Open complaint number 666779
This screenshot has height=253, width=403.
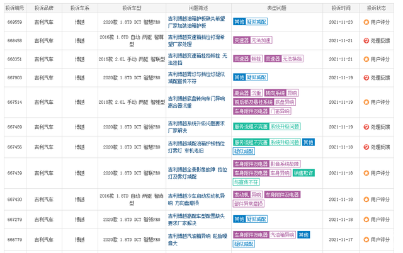tap(14, 240)
